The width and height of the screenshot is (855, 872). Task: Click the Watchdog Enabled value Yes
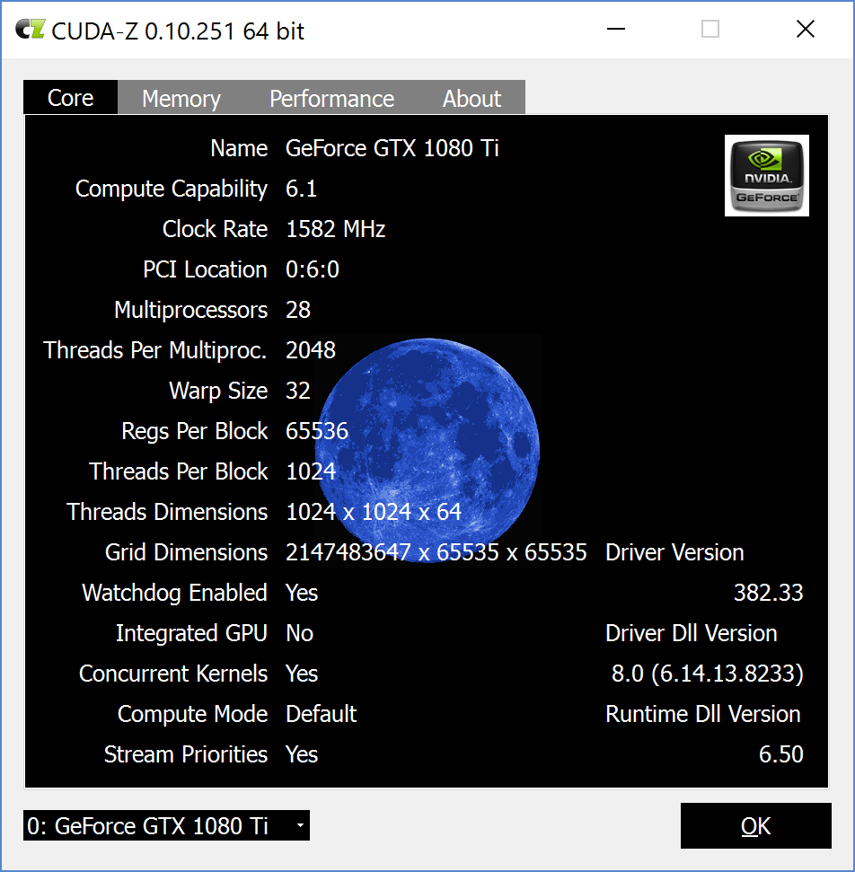click(302, 593)
